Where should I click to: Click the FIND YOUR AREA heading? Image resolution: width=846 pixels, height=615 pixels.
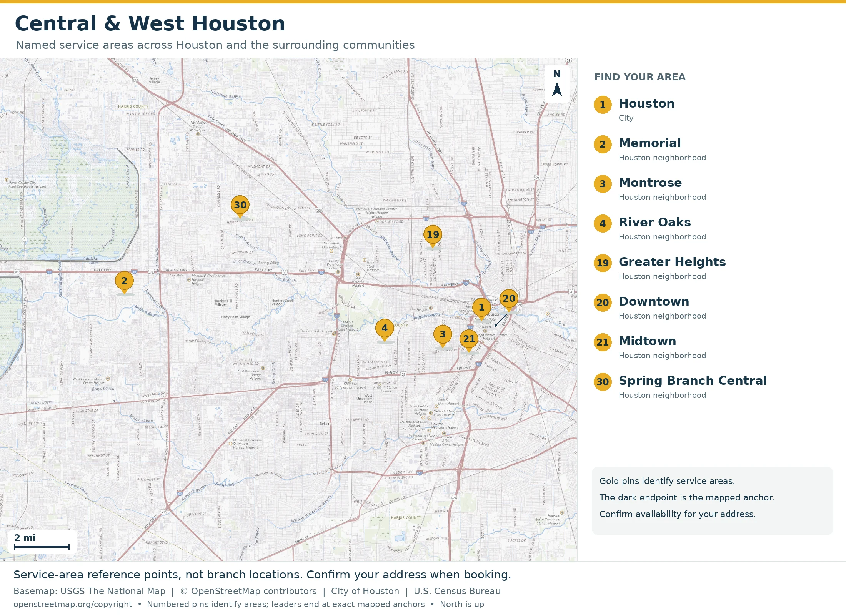[x=640, y=77]
